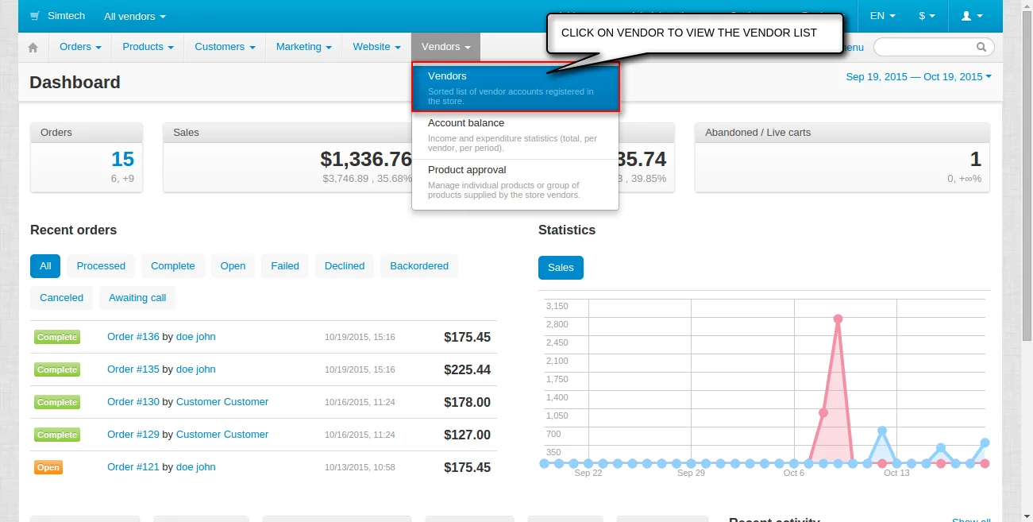Click the Sales statistics button
The width and height of the screenshot is (1033, 522).
tap(561, 268)
